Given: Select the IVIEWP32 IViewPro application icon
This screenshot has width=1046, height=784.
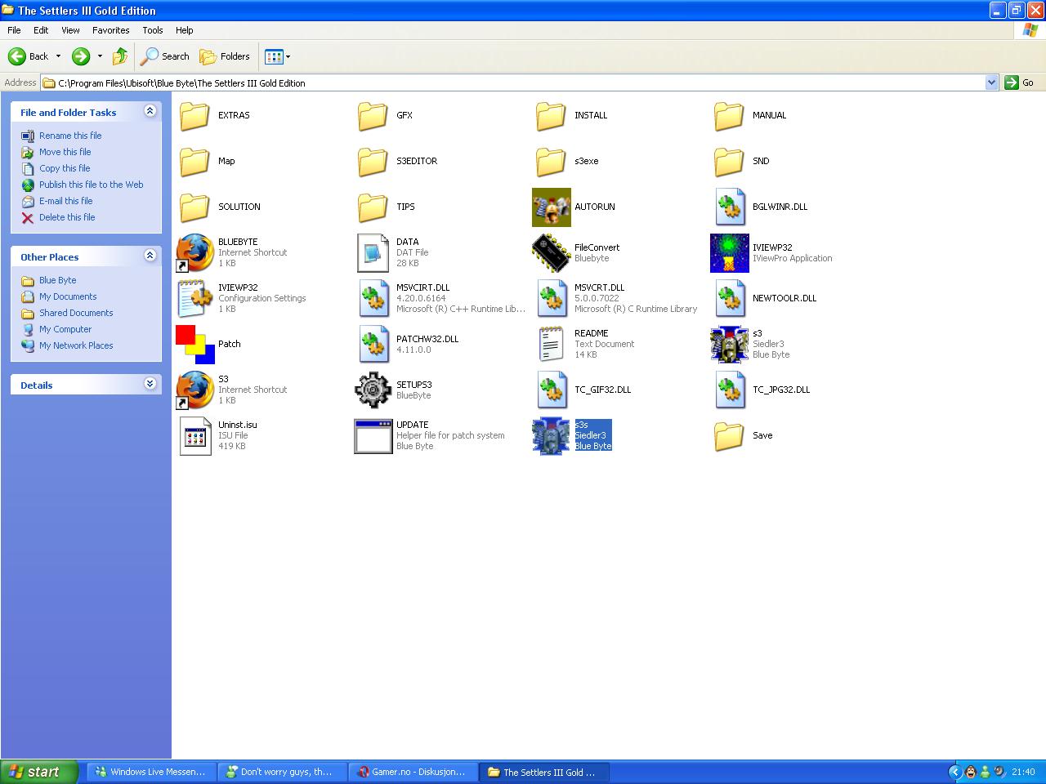Looking at the screenshot, I should click(729, 252).
